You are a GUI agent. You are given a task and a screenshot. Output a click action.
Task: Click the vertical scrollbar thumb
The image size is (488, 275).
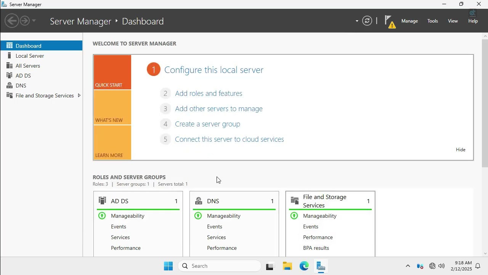click(485, 103)
